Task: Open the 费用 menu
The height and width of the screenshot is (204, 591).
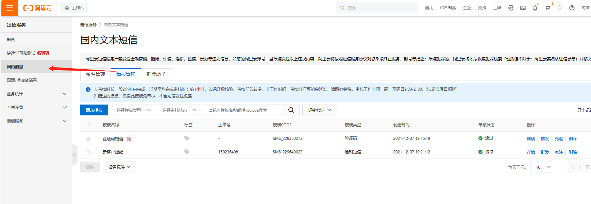Action: coord(429,8)
